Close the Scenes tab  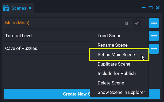pos(30,8)
